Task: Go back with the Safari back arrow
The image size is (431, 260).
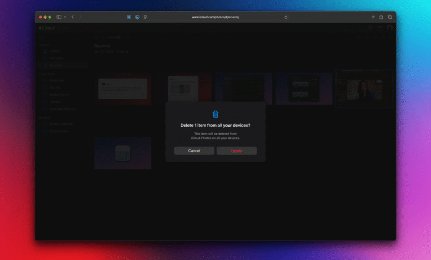Action: 72,17
